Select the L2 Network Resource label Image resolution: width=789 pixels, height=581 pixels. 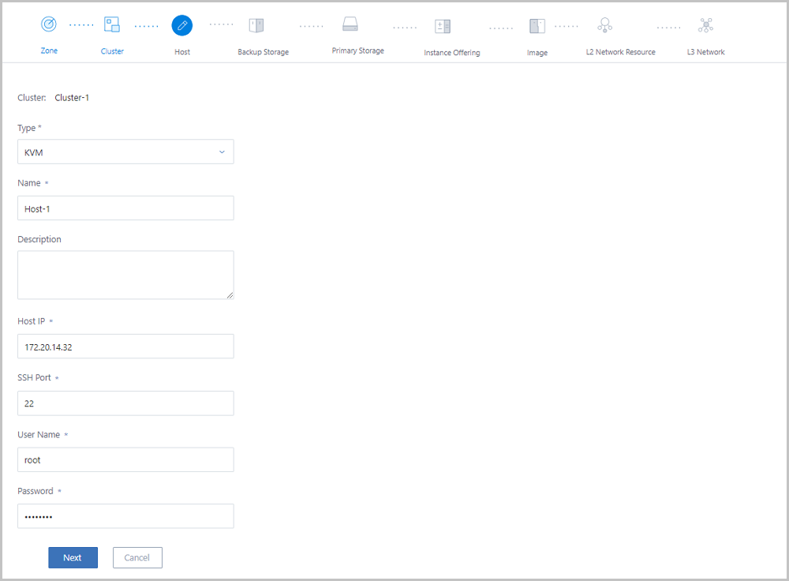click(620, 52)
